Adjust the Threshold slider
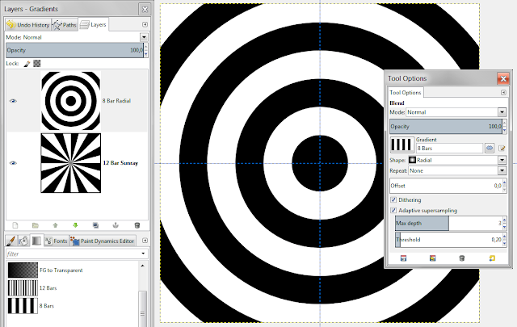517x327 pixels. (448, 240)
